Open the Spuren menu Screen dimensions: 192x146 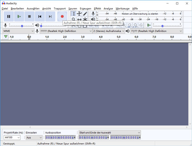point(73,9)
